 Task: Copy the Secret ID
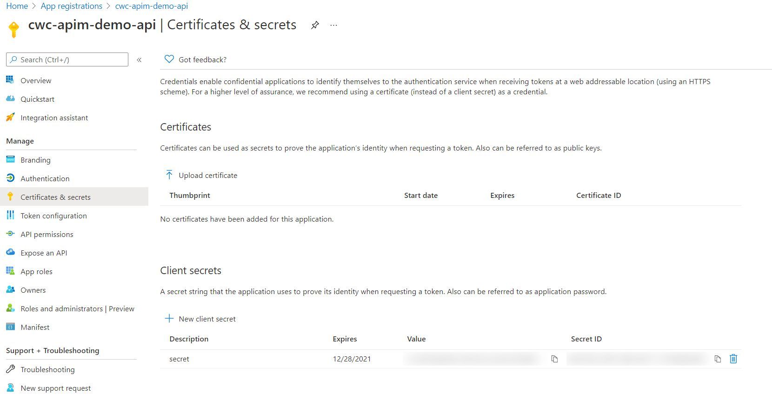[718, 359]
